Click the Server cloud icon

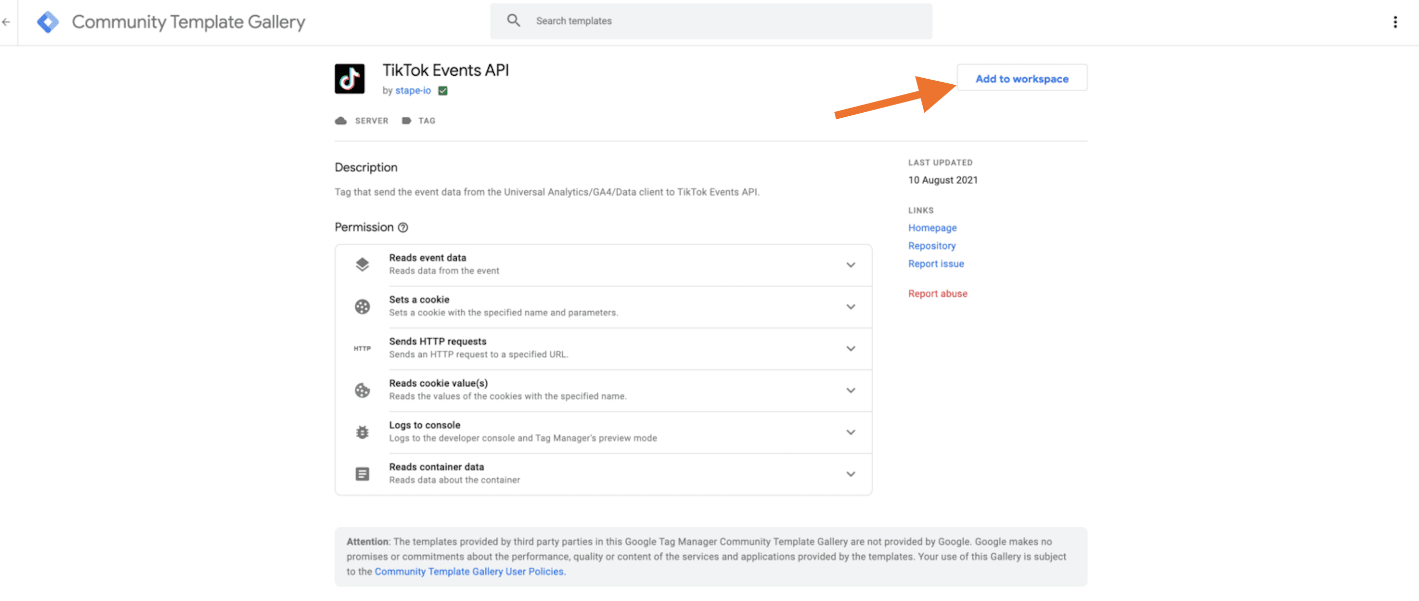click(341, 121)
